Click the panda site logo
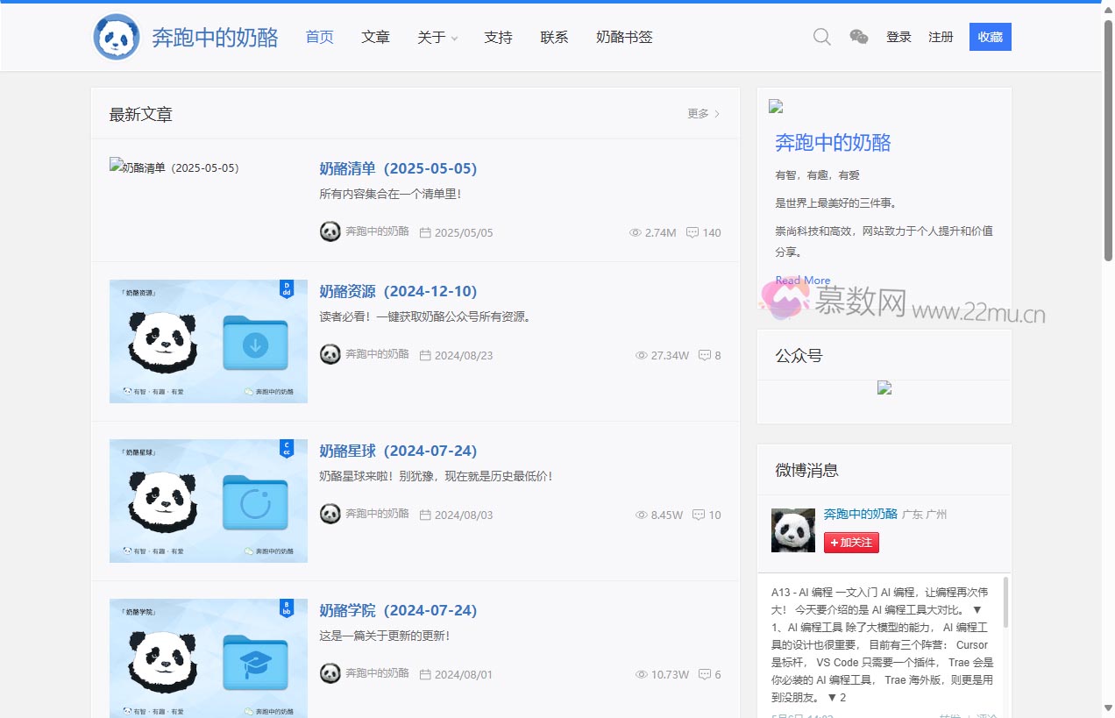This screenshot has width=1115, height=718. point(117,37)
